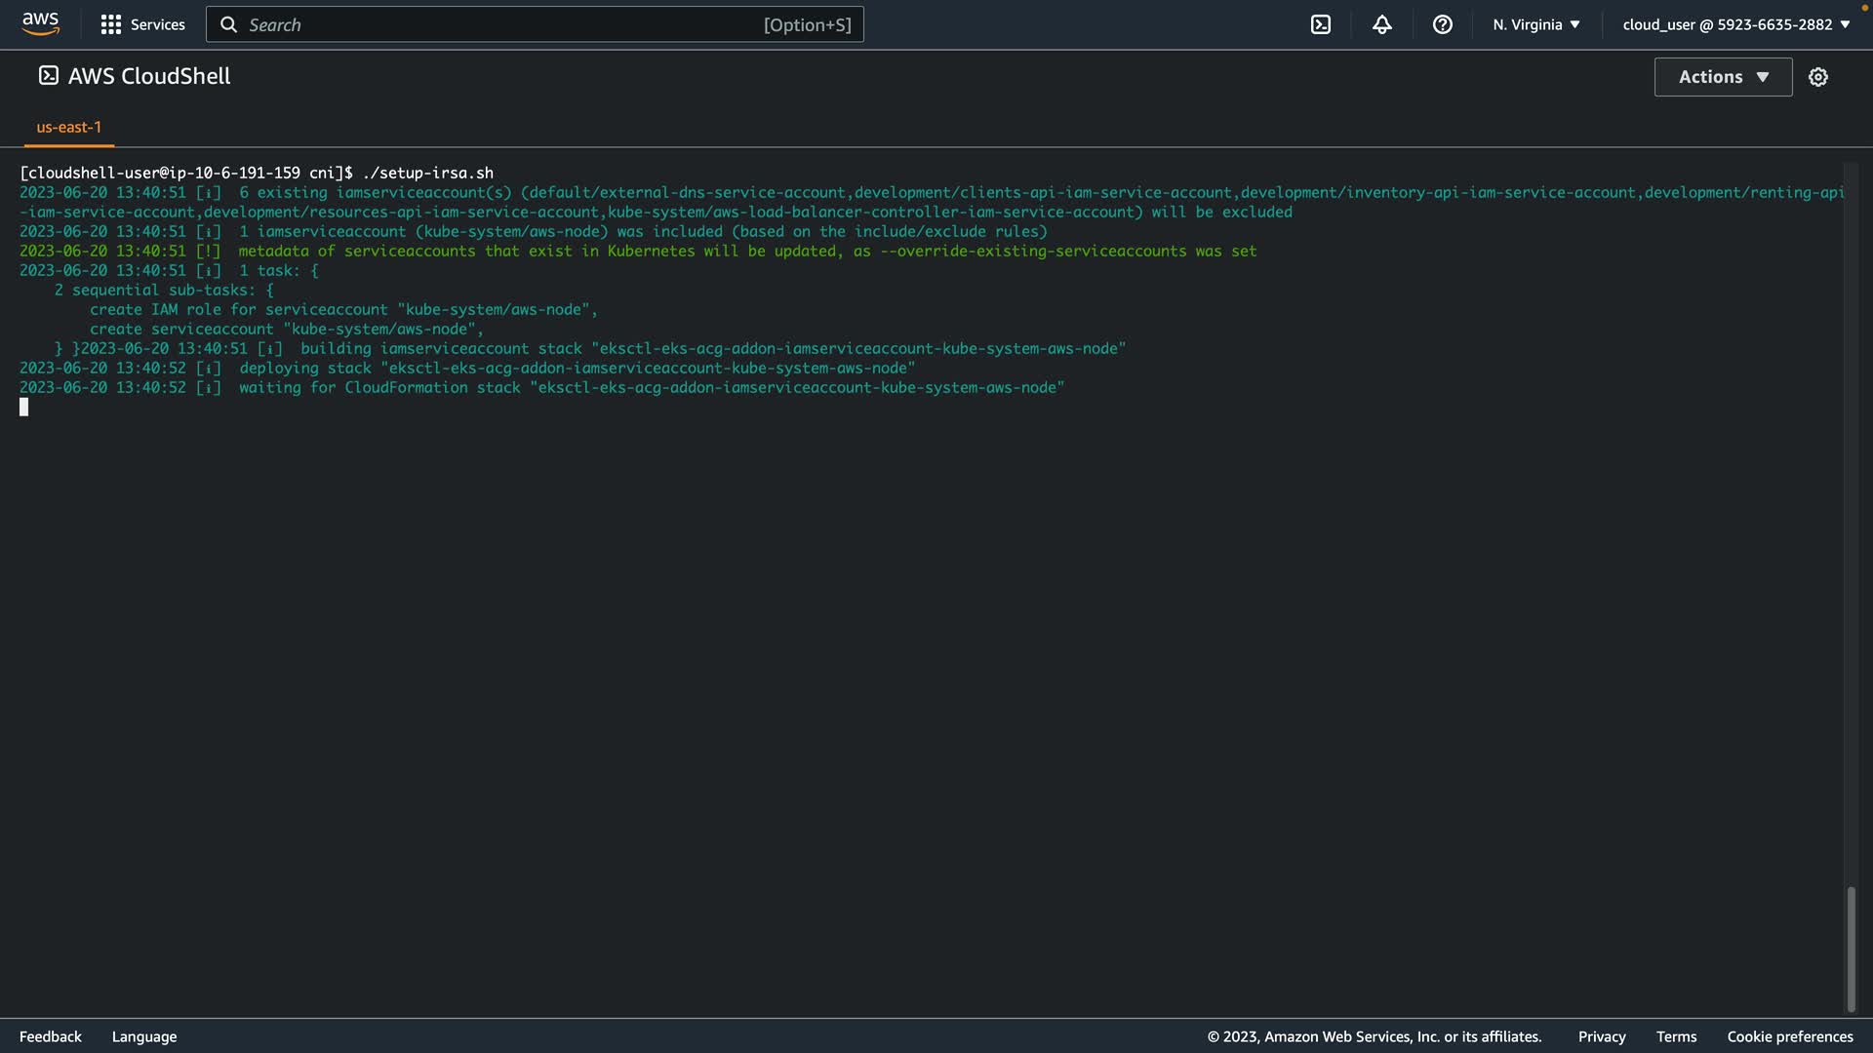The height and width of the screenshot is (1053, 1873).
Task: Open the Language selector in the footer
Action: click(144, 1036)
